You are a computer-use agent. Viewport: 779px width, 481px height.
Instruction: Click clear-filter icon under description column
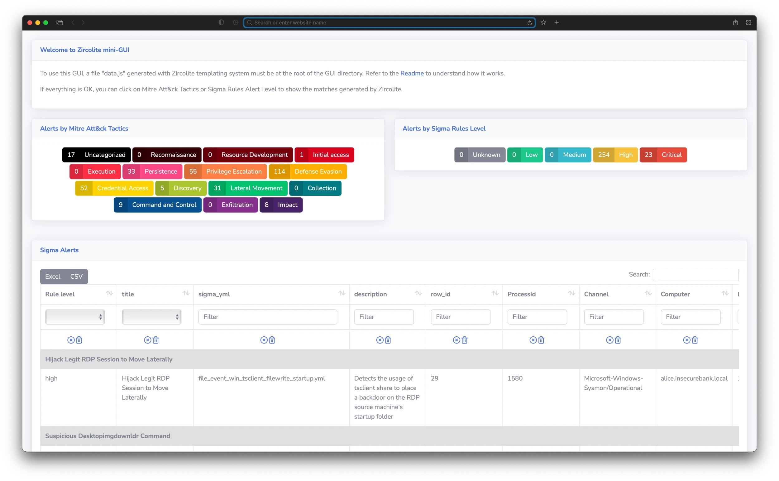click(x=380, y=340)
